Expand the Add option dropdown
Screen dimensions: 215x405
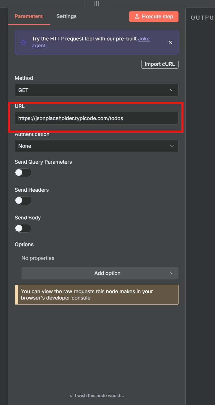click(100, 273)
